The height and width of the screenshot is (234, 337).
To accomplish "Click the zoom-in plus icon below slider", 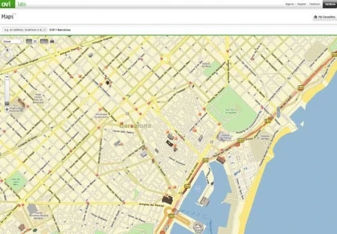I will tap(7, 109).
